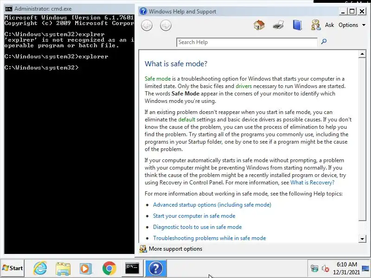Click the Show desktop tray icon
The image size is (371, 278).
(365, 268)
